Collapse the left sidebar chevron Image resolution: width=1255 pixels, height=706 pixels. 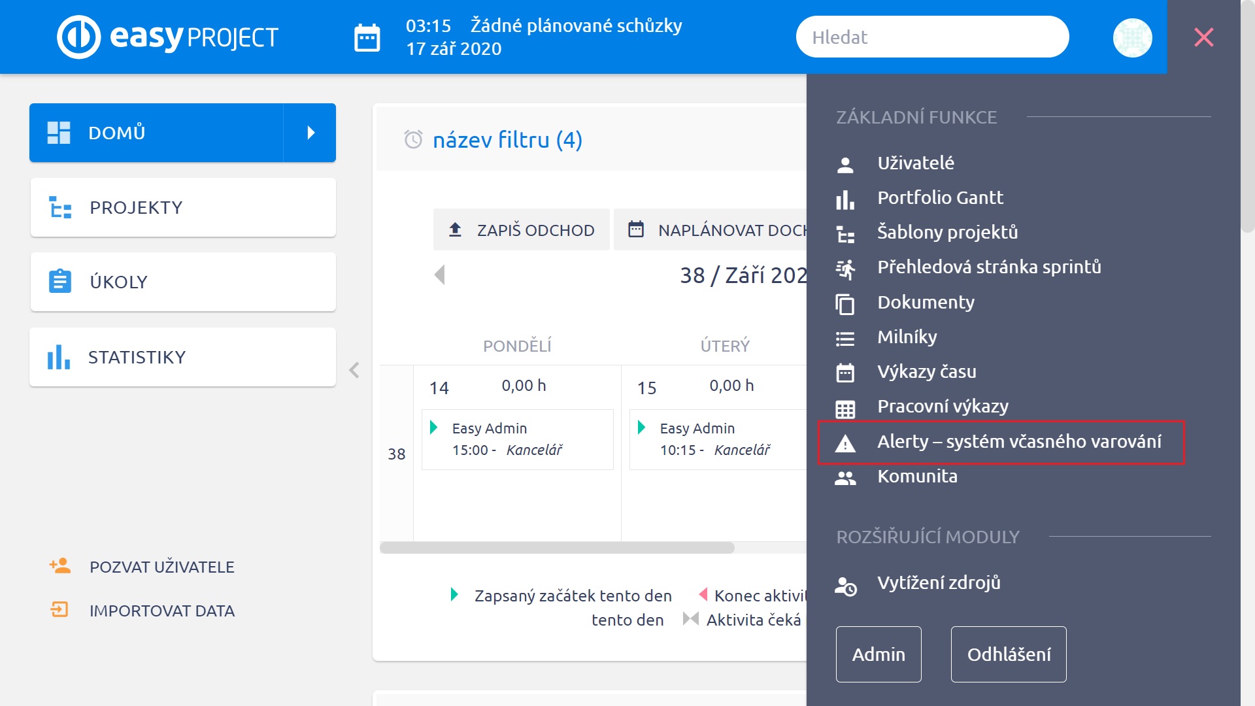[354, 370]
